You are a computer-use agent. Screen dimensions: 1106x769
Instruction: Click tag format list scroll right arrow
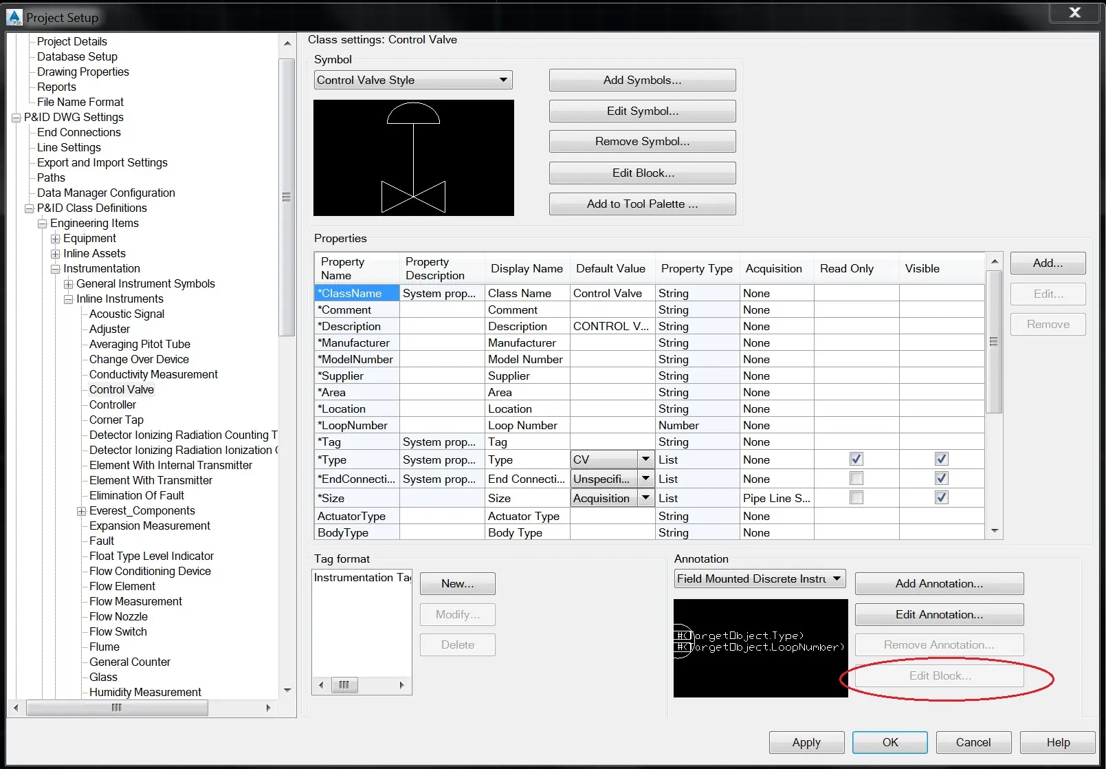pyautogui.click(x=402, y=685)
